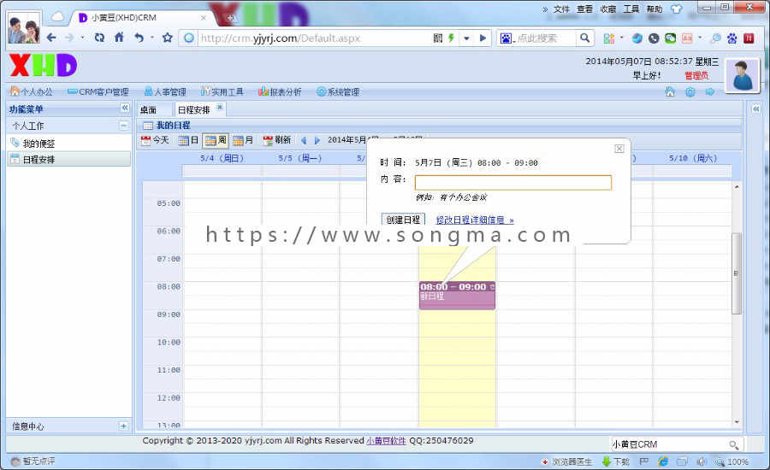
Task: Open the zoom 100% dropdown
Action: click(732, 461)
